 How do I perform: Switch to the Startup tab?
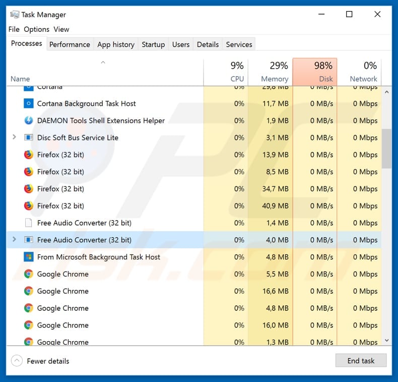(153, 44)
